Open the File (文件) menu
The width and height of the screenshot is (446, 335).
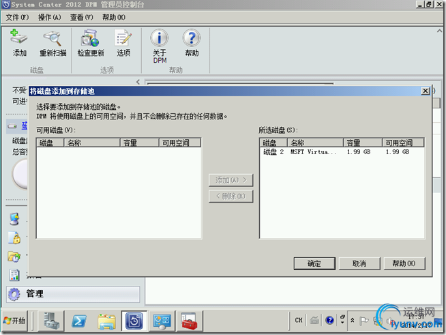pos(17,17)
